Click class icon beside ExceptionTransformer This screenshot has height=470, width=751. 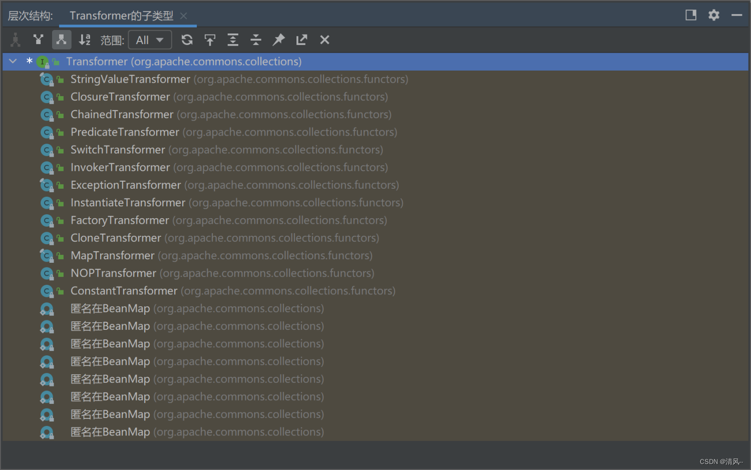(47, 186)
